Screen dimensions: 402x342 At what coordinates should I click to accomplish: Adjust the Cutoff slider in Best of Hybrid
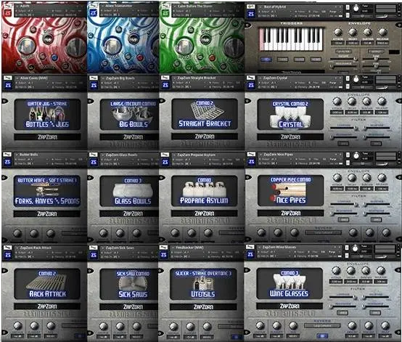click(x=344, y=59)
